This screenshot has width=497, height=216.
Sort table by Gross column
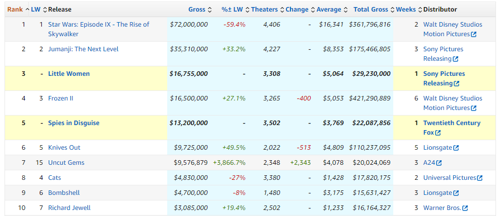pyautogui.click(x=196, y=10)
